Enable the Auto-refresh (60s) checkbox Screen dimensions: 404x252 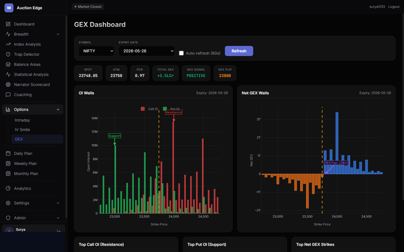click(x=181, y=53)
